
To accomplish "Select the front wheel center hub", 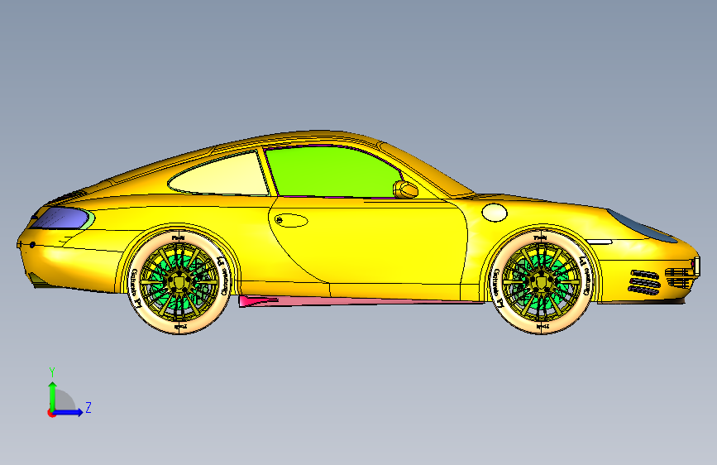I will [542, 280].
